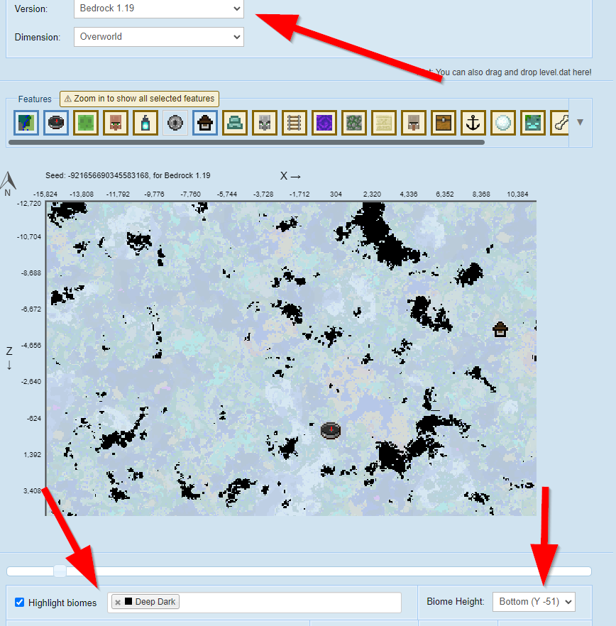The width and height of the screenshot is (616, 626).
Task: Click the map zoom slider handle
Action: click(x=60, y=571)
